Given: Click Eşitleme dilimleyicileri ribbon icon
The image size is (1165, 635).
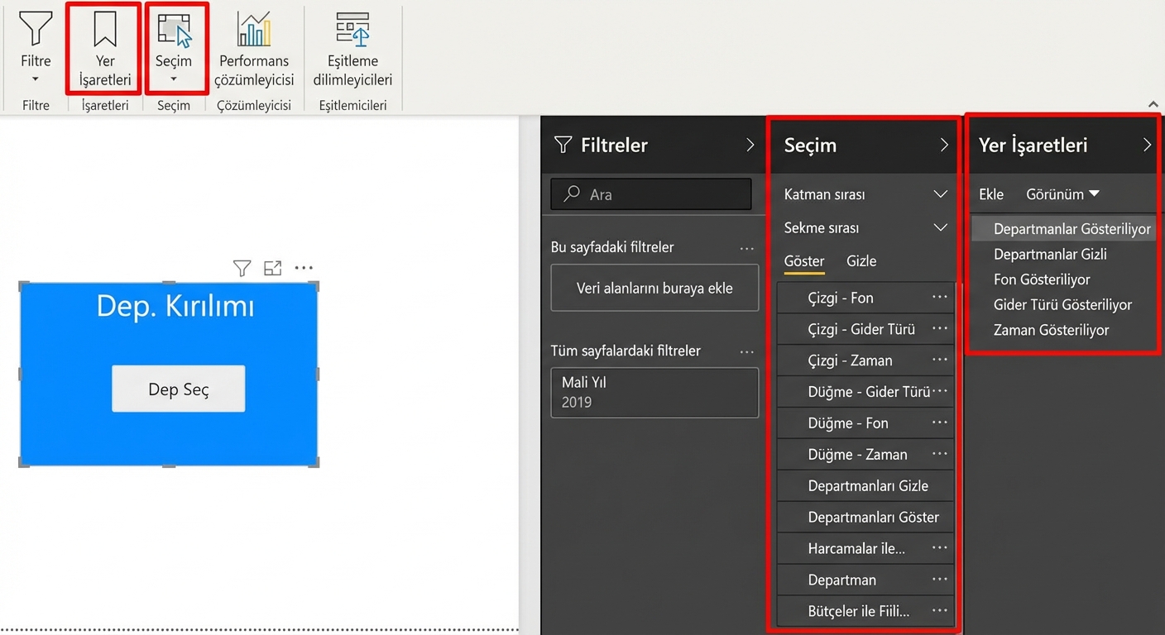Looking at the screenshot, I should tap(352, 33).
